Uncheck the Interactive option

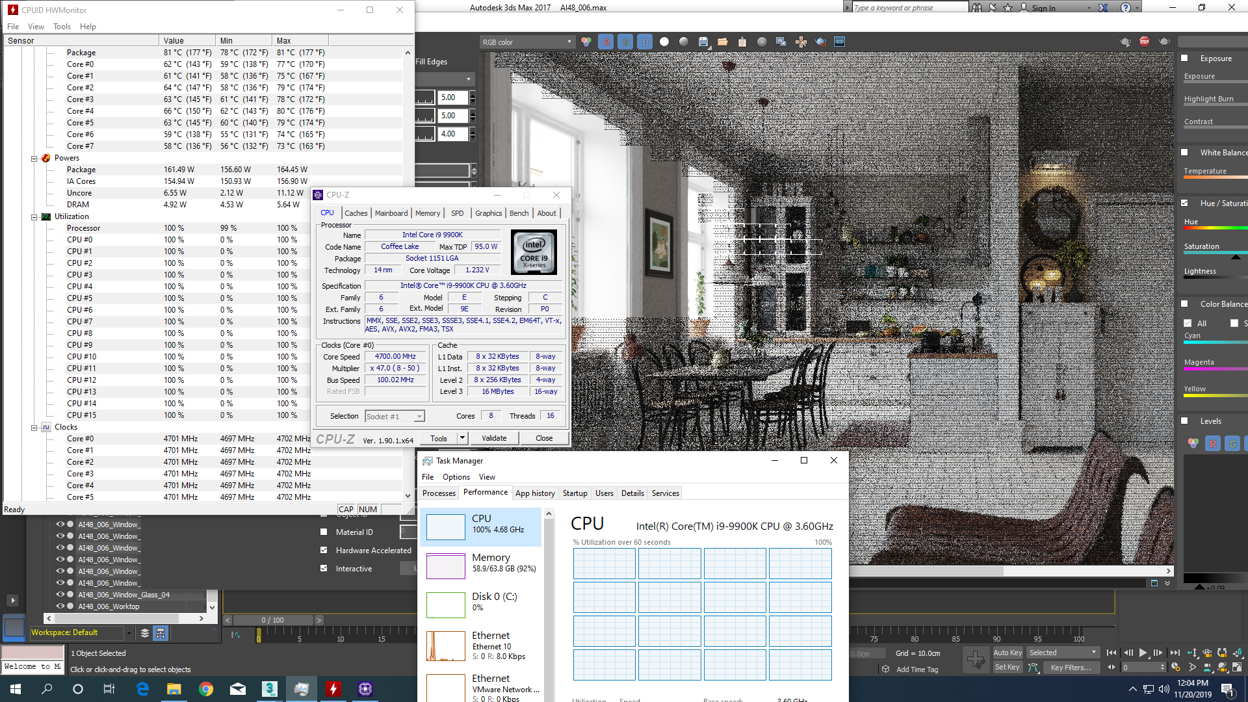click(x=324, y=568)
